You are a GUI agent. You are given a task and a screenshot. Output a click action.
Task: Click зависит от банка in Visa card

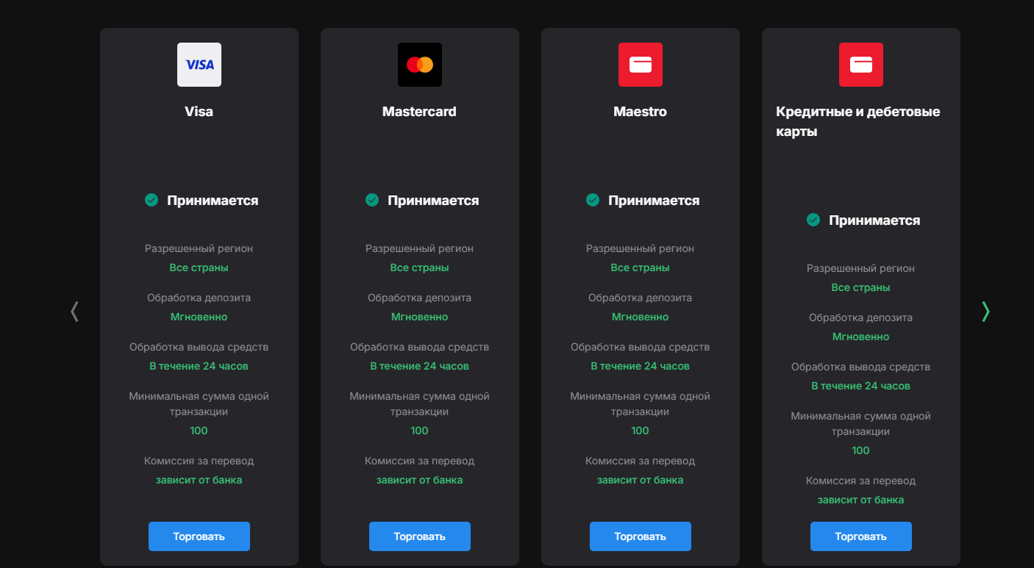199,480
